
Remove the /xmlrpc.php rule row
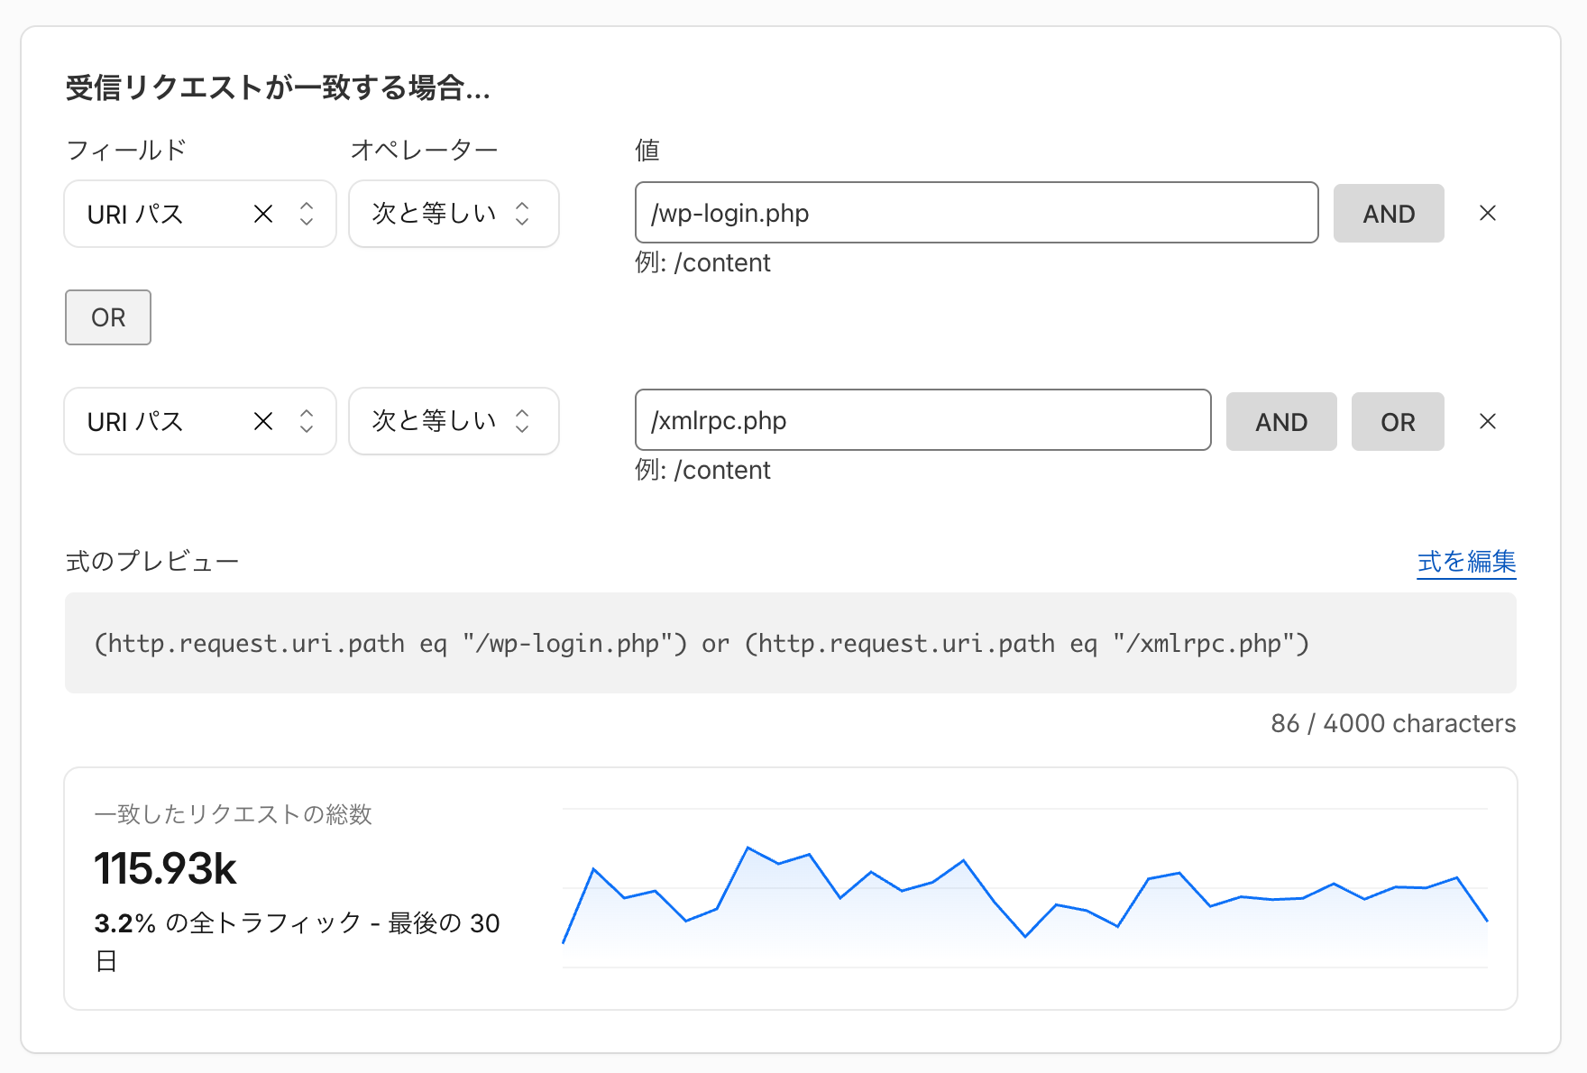pos(1488,421)
